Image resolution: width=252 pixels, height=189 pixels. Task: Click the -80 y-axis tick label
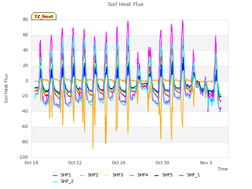coord(24,142)
